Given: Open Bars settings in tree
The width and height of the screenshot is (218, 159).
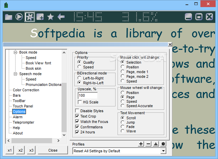Looking at the screenshot, I should tap(17, 95).
